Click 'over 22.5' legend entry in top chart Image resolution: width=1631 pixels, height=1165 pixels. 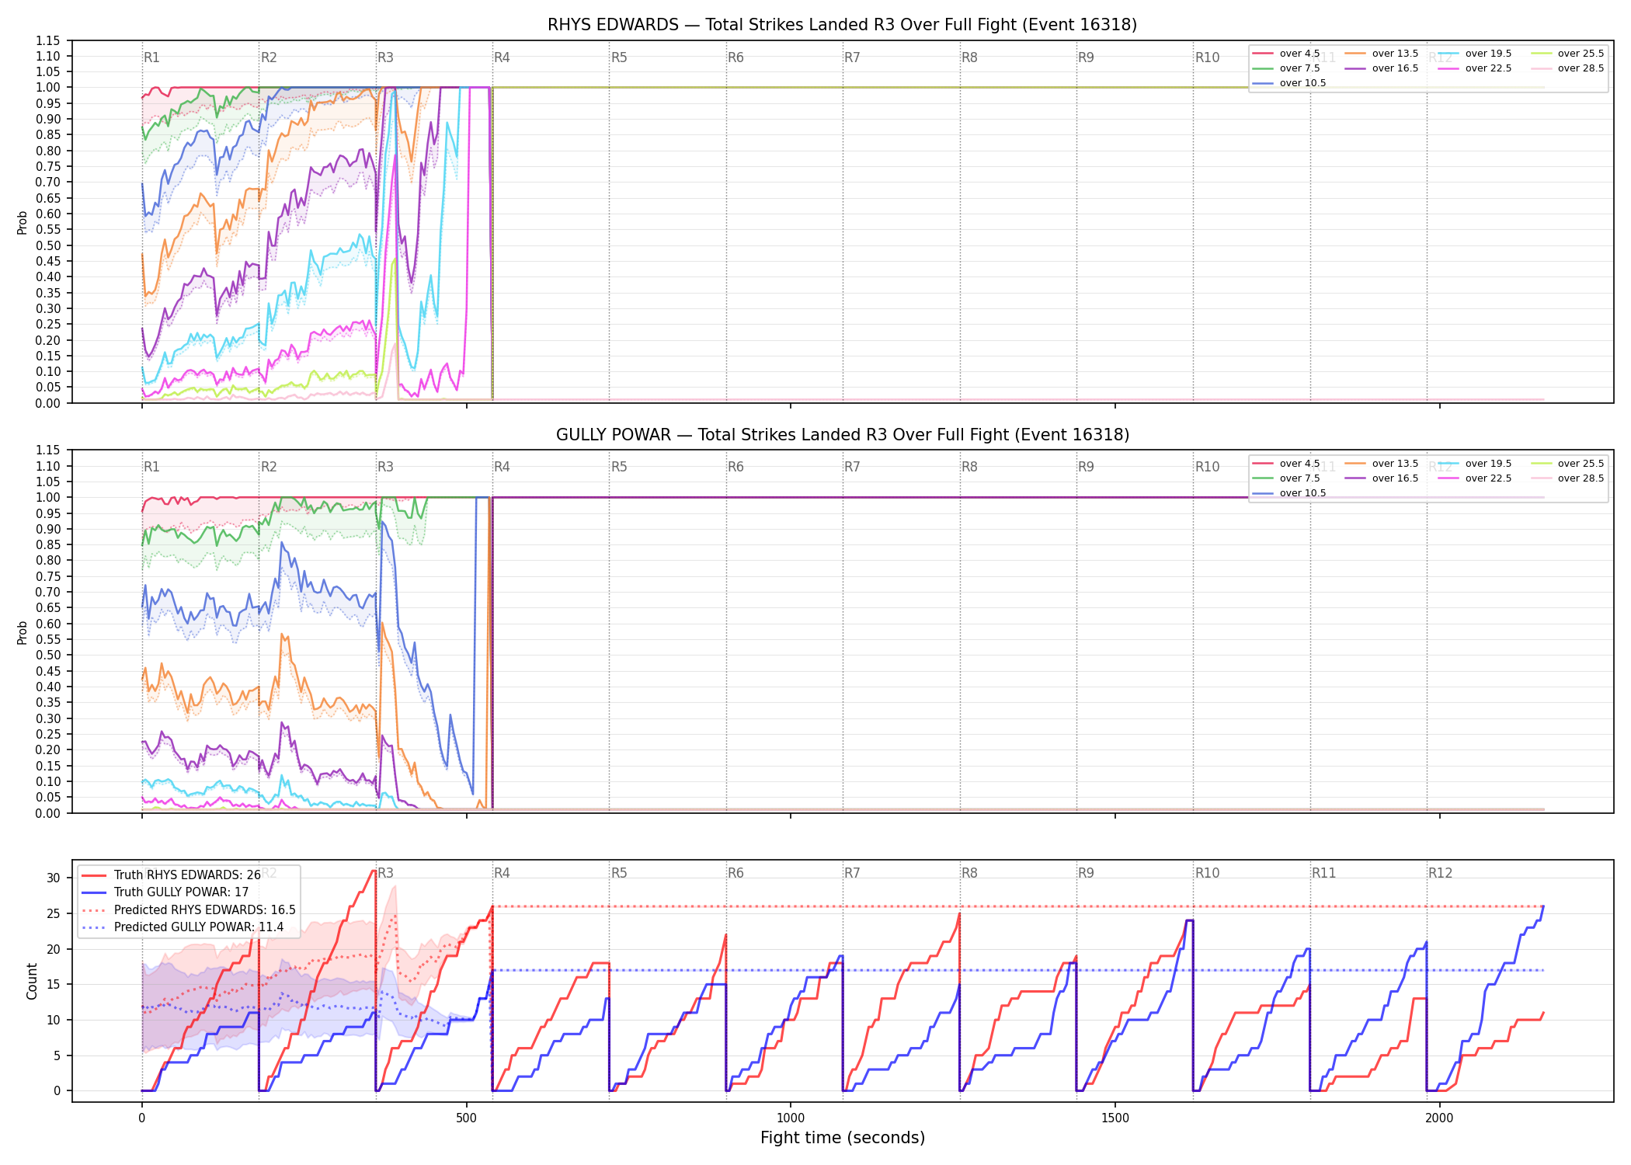tap(1474, 68)
